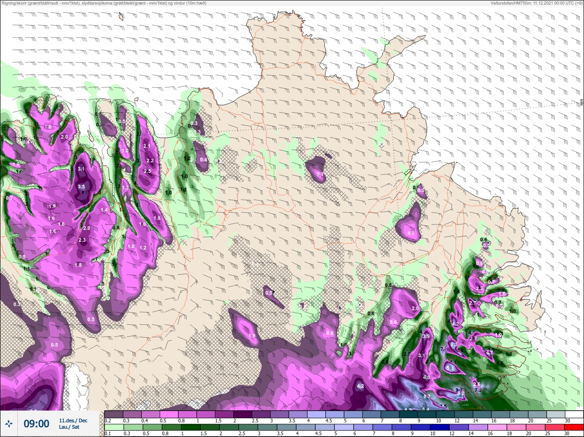Click the Veðurstofan compass-star logo icon
The image size is (584, 437).
coord(9,424)
